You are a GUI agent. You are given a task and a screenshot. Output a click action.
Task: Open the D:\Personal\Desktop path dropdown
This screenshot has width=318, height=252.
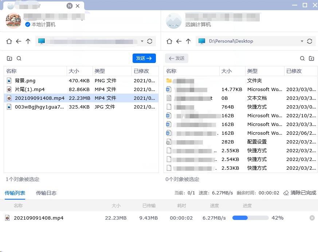pos(302,41)
